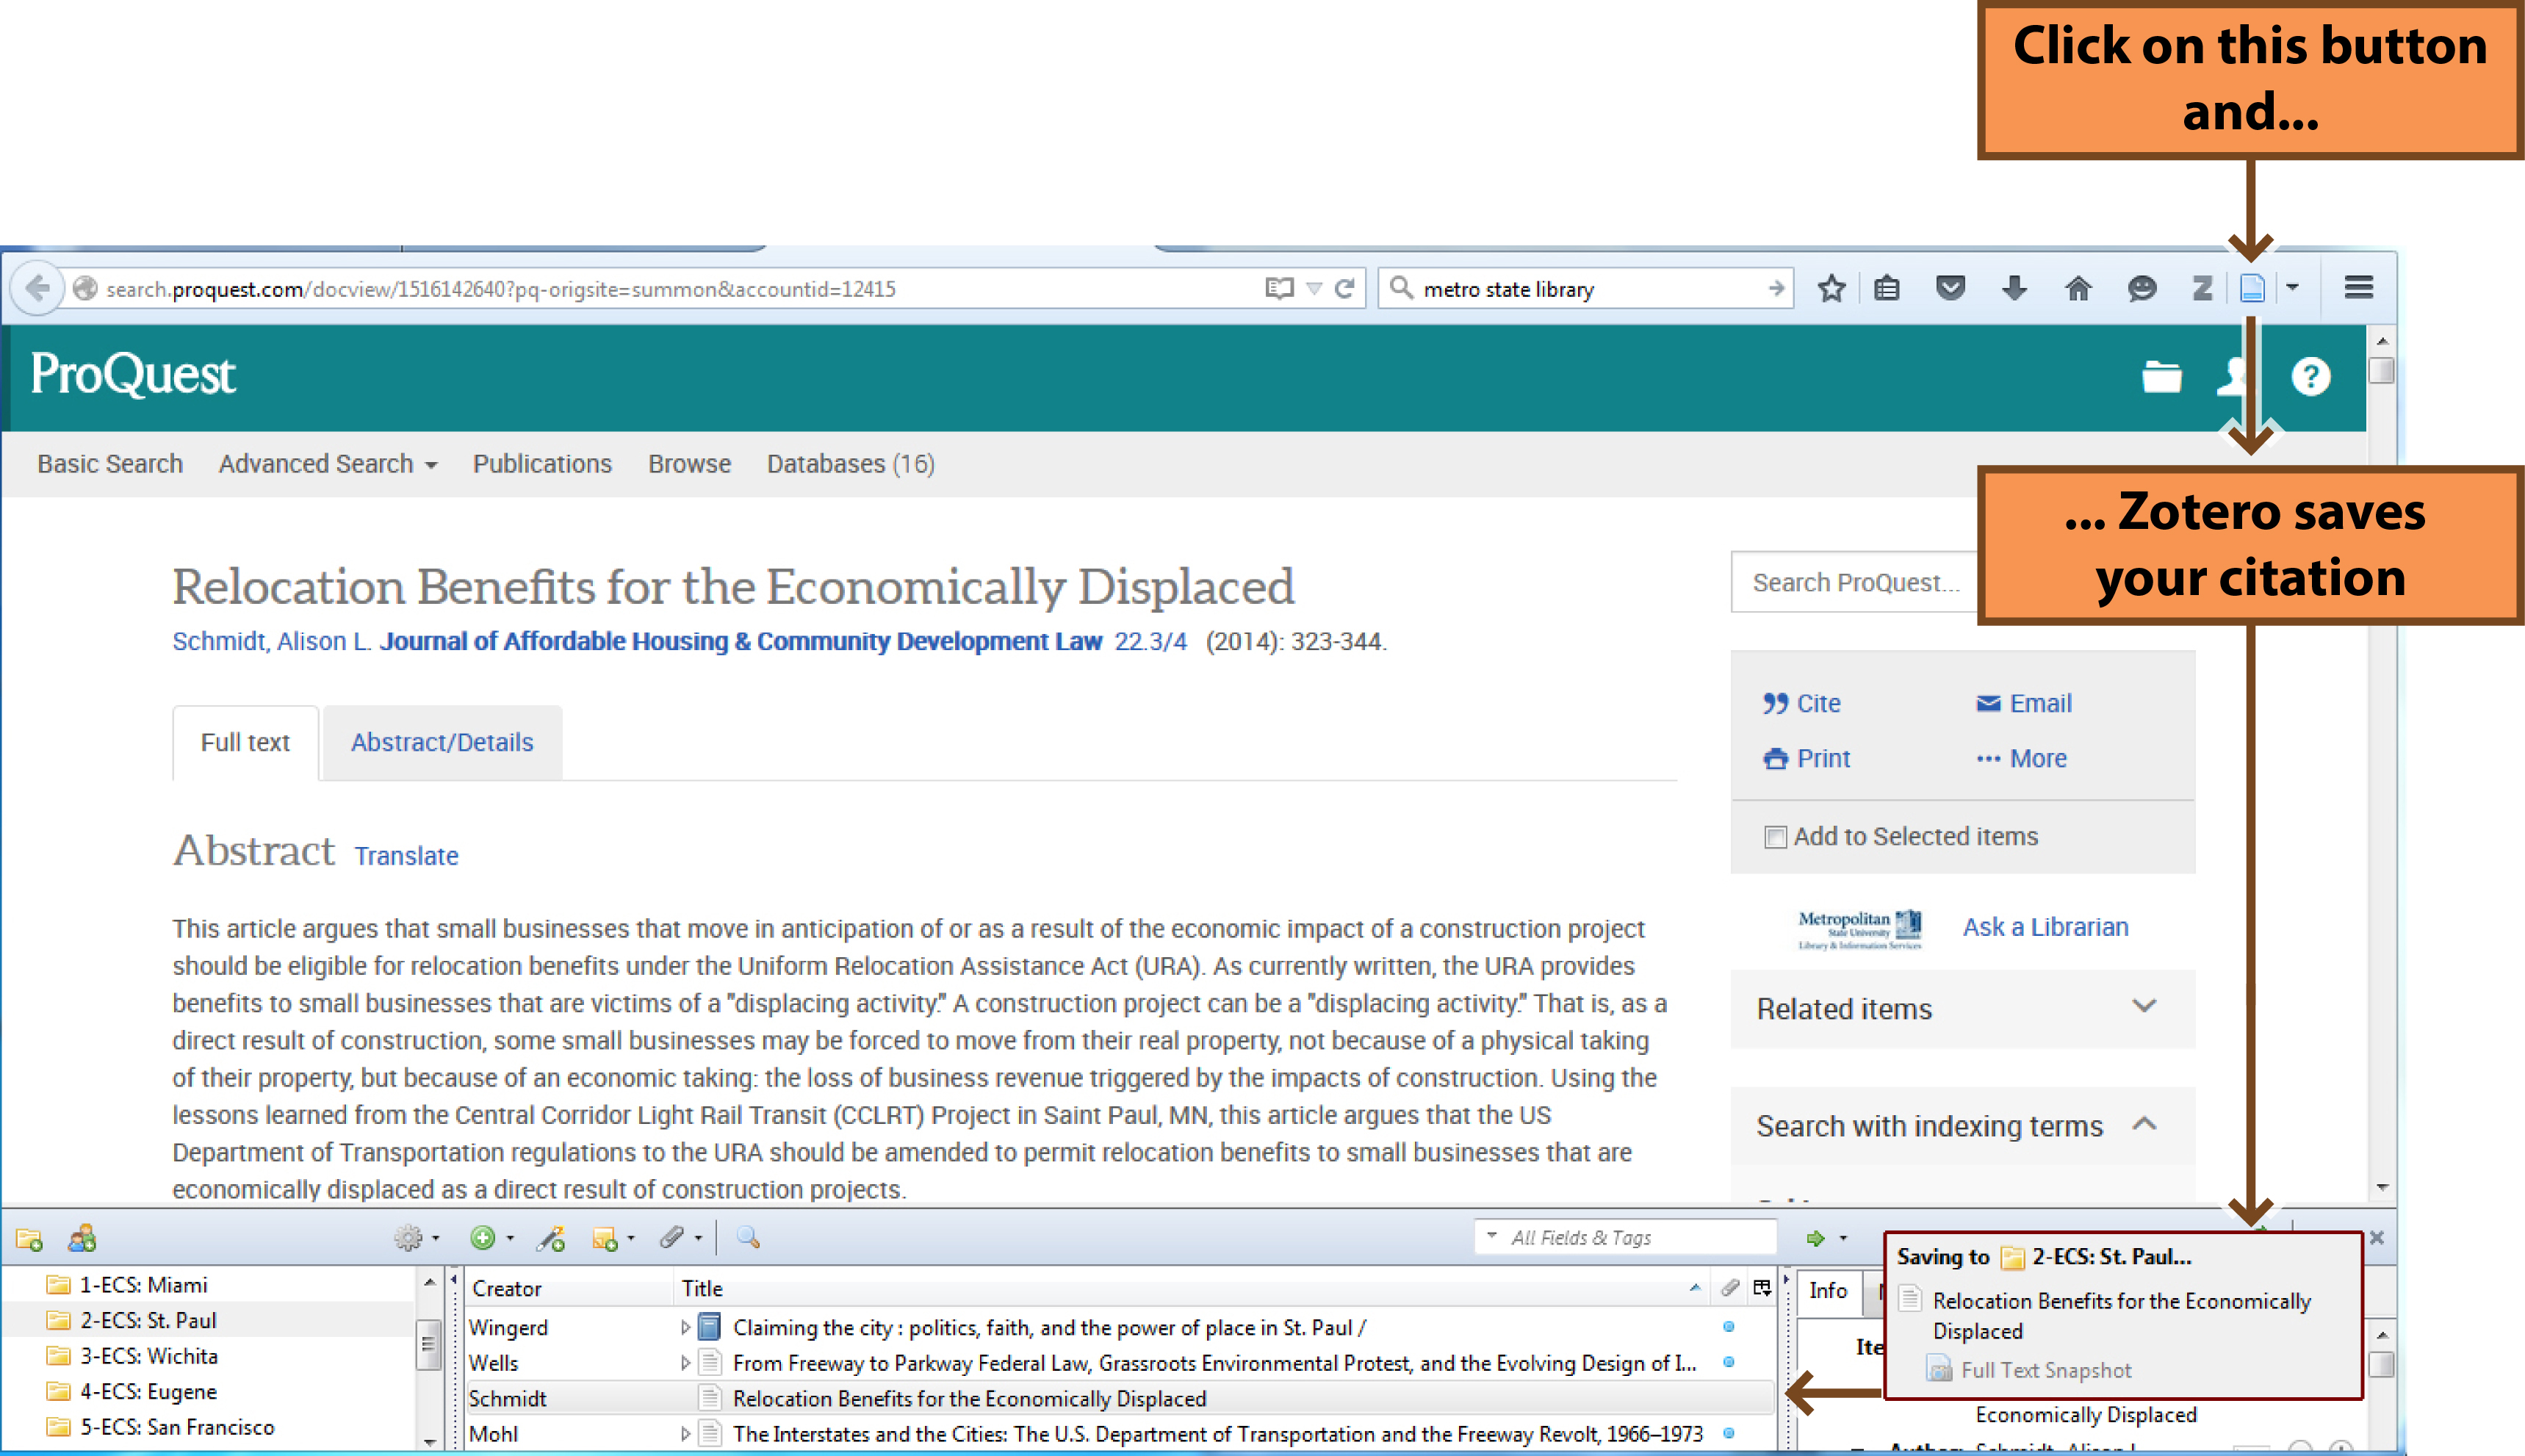This screenshot has width=2525, height=1456.
Task: Open Ask a Librarian link
Action: pyautogui.click(x=2045, y=927)
